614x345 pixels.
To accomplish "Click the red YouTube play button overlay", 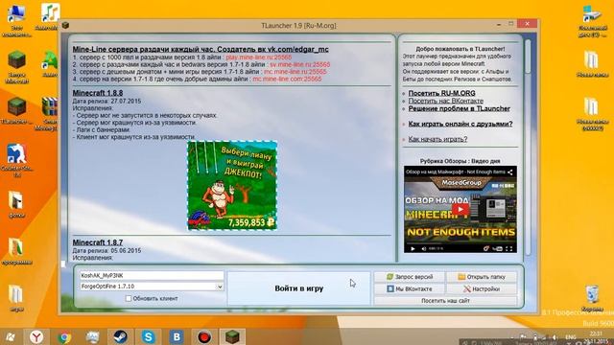I will (x=460, y=209).
